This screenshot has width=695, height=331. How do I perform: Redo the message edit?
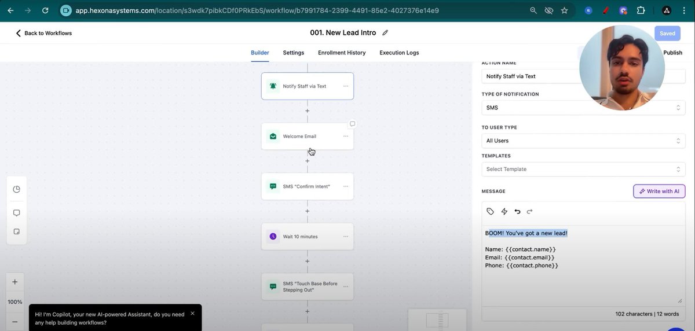coord(529,212)
